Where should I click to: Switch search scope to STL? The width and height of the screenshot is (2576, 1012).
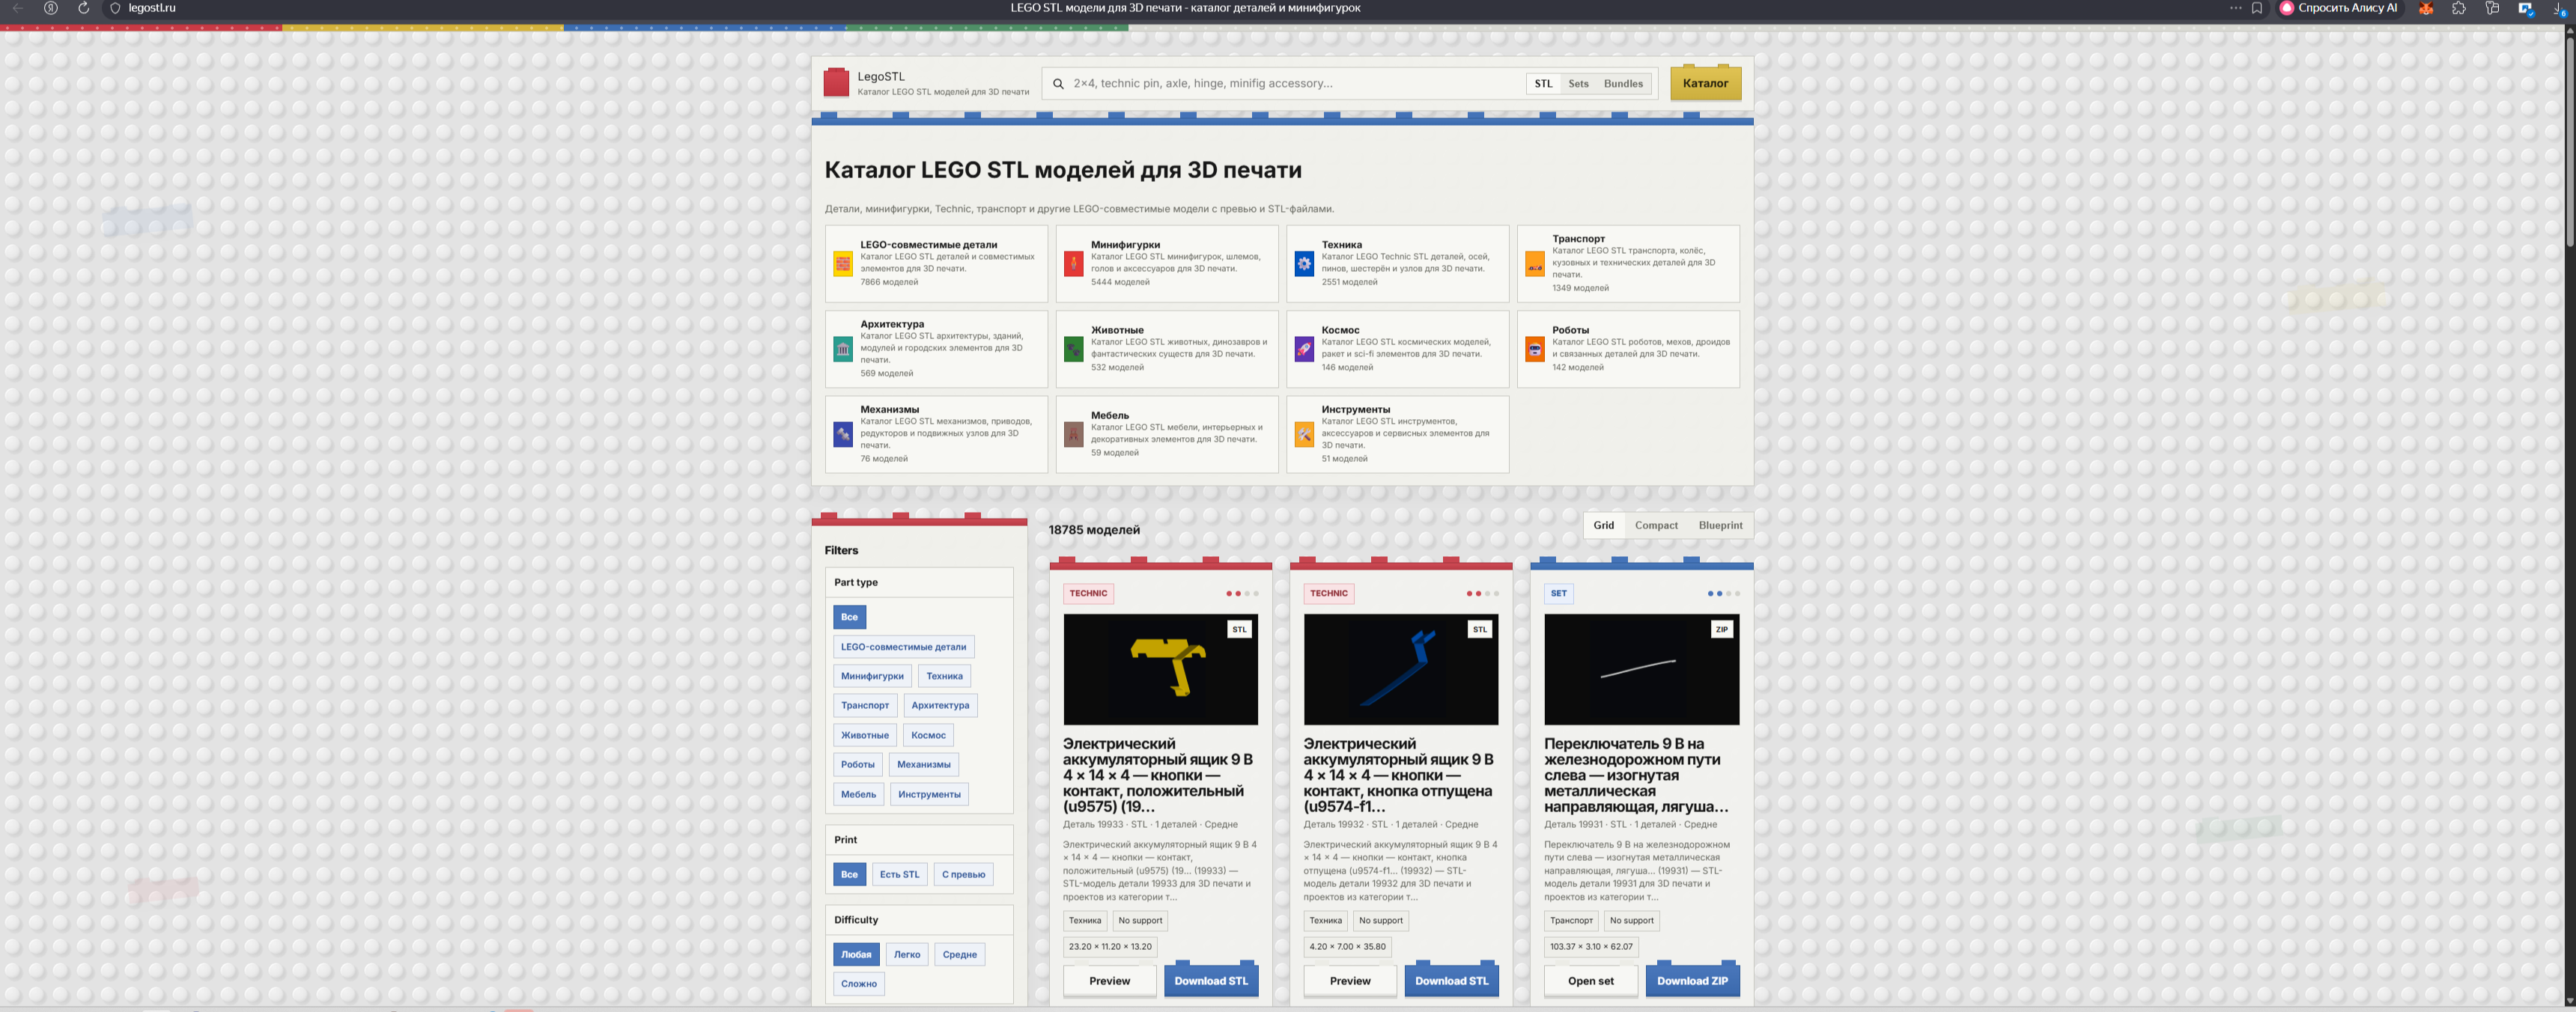click(x=1543, y=84)
